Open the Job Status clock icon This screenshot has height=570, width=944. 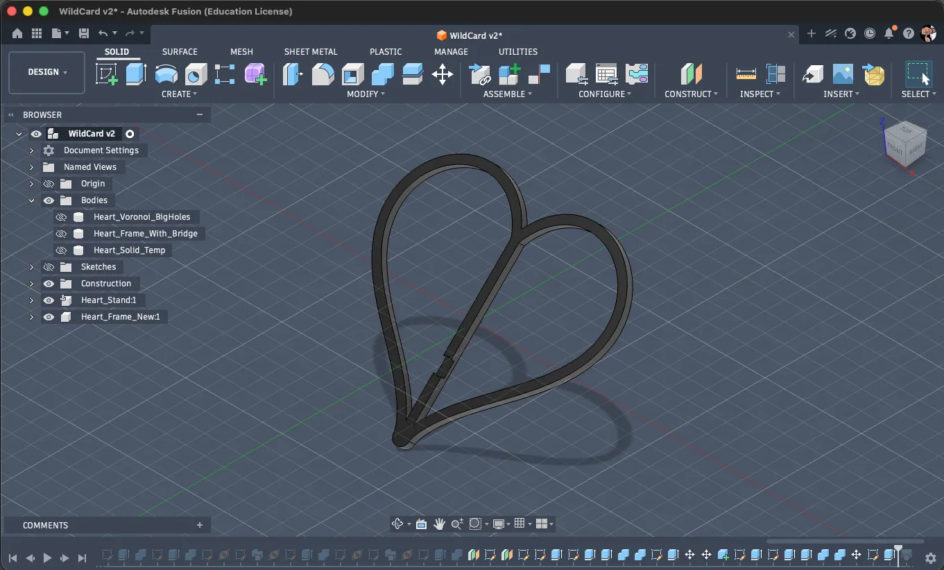coord(870,33)
